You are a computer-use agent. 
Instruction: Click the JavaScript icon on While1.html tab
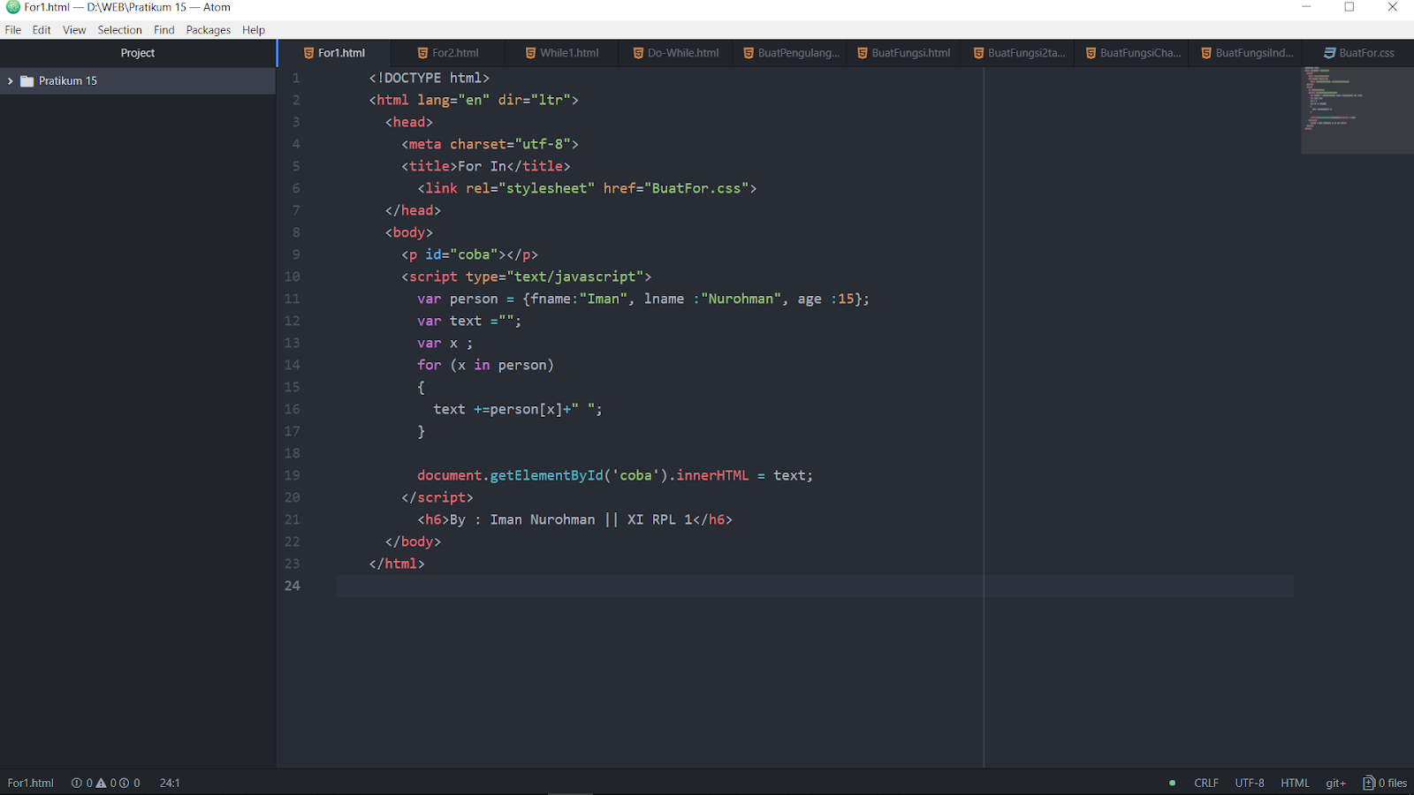click(530, 52)
